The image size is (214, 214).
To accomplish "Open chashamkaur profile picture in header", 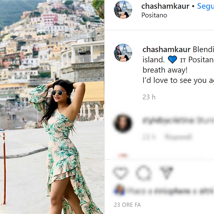I will click(x=123, y=10).
